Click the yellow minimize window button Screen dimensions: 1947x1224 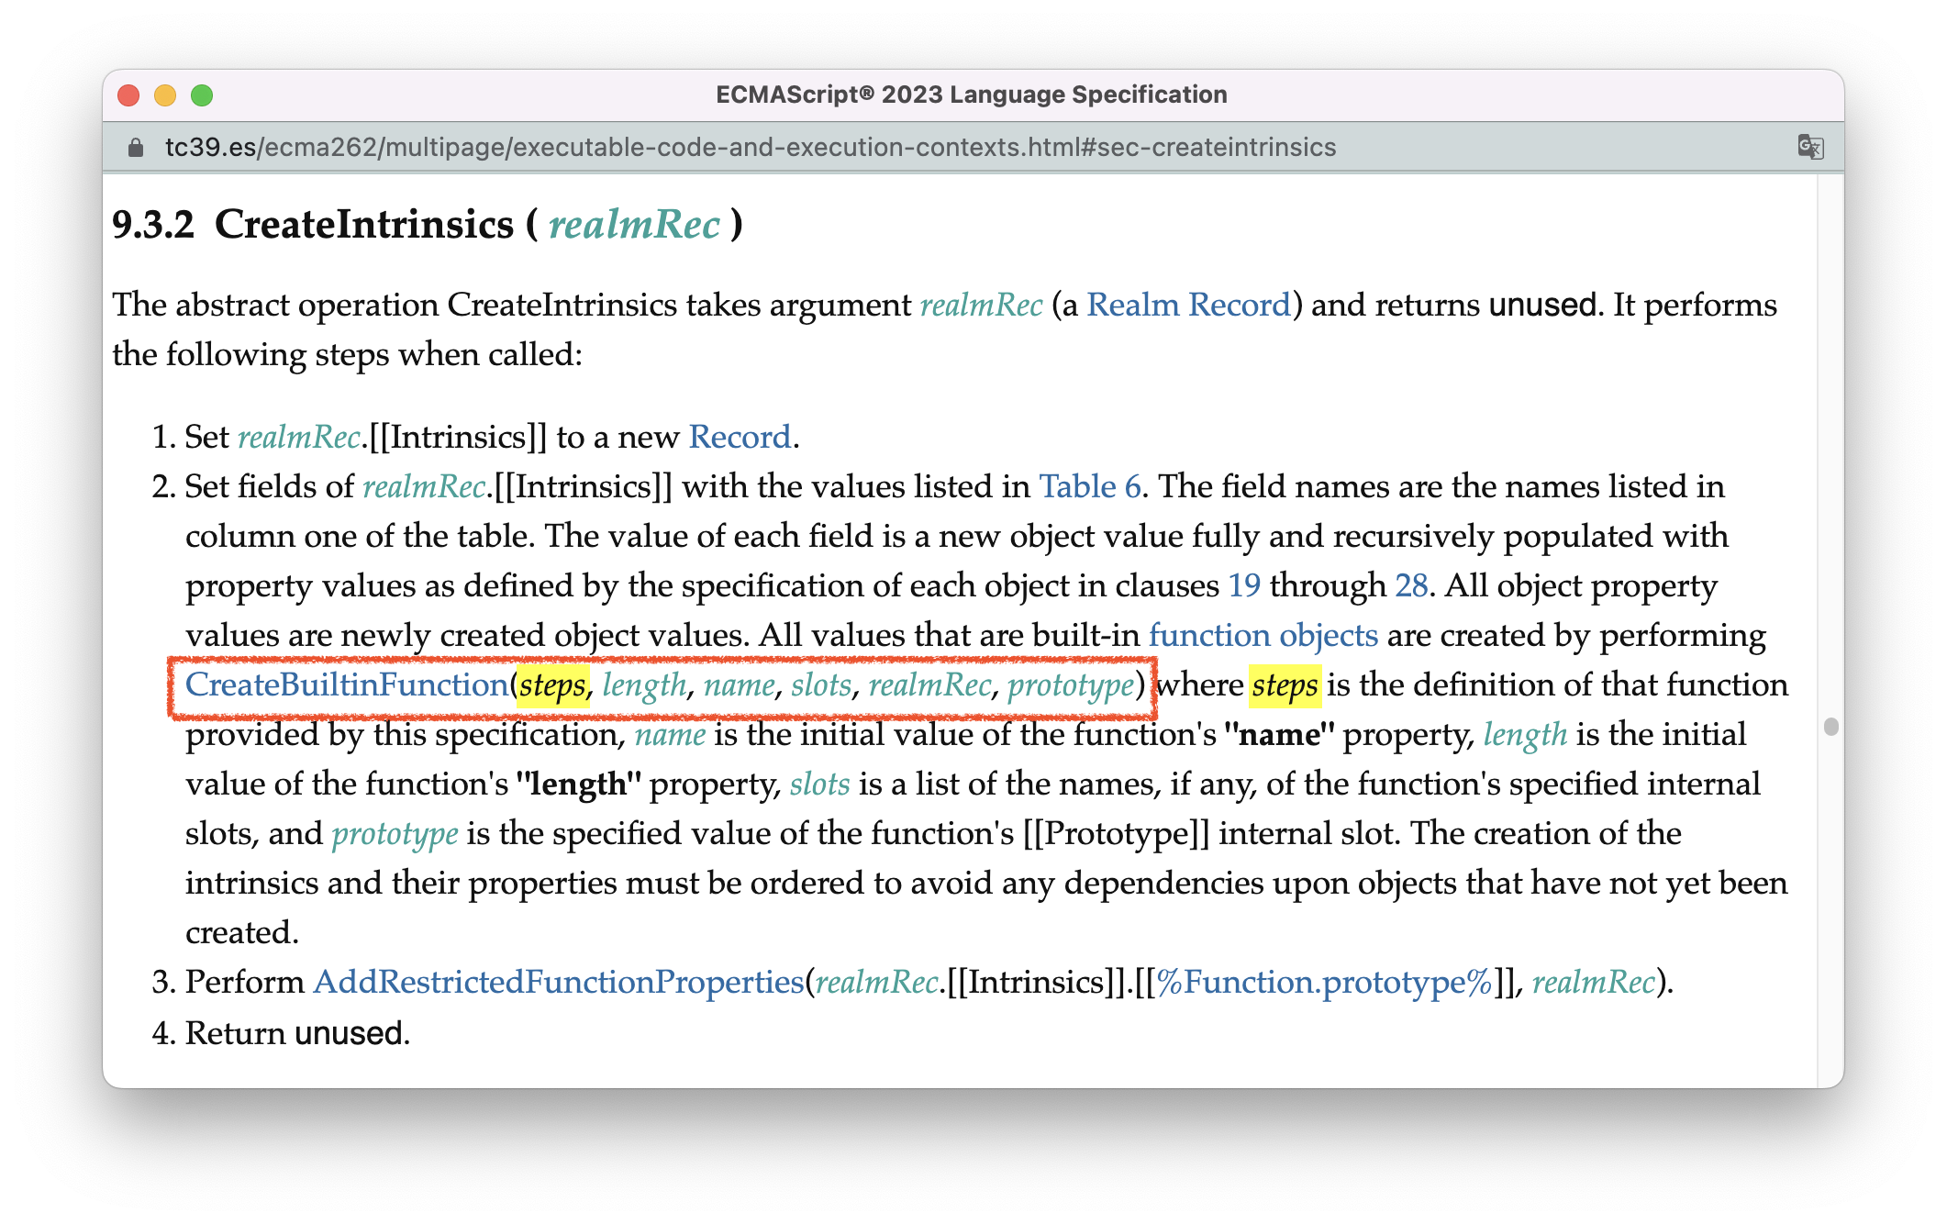[165, 95]
